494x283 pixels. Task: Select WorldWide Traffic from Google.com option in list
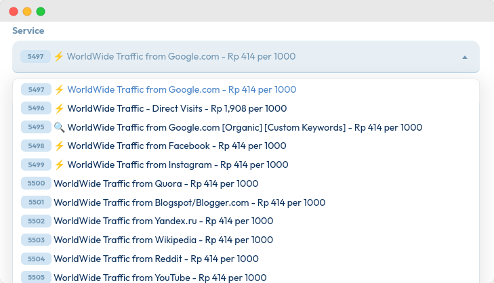point(246,90)
